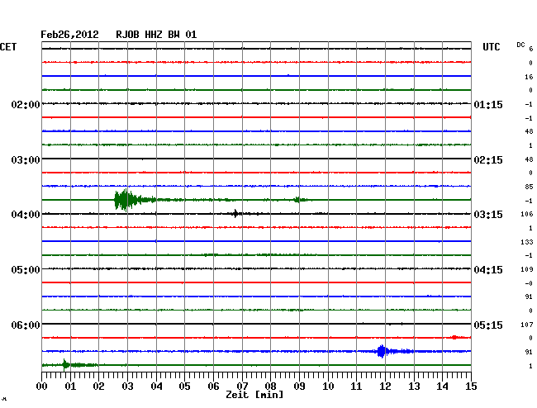Click the 03:00 CET time label

point(26,160)
